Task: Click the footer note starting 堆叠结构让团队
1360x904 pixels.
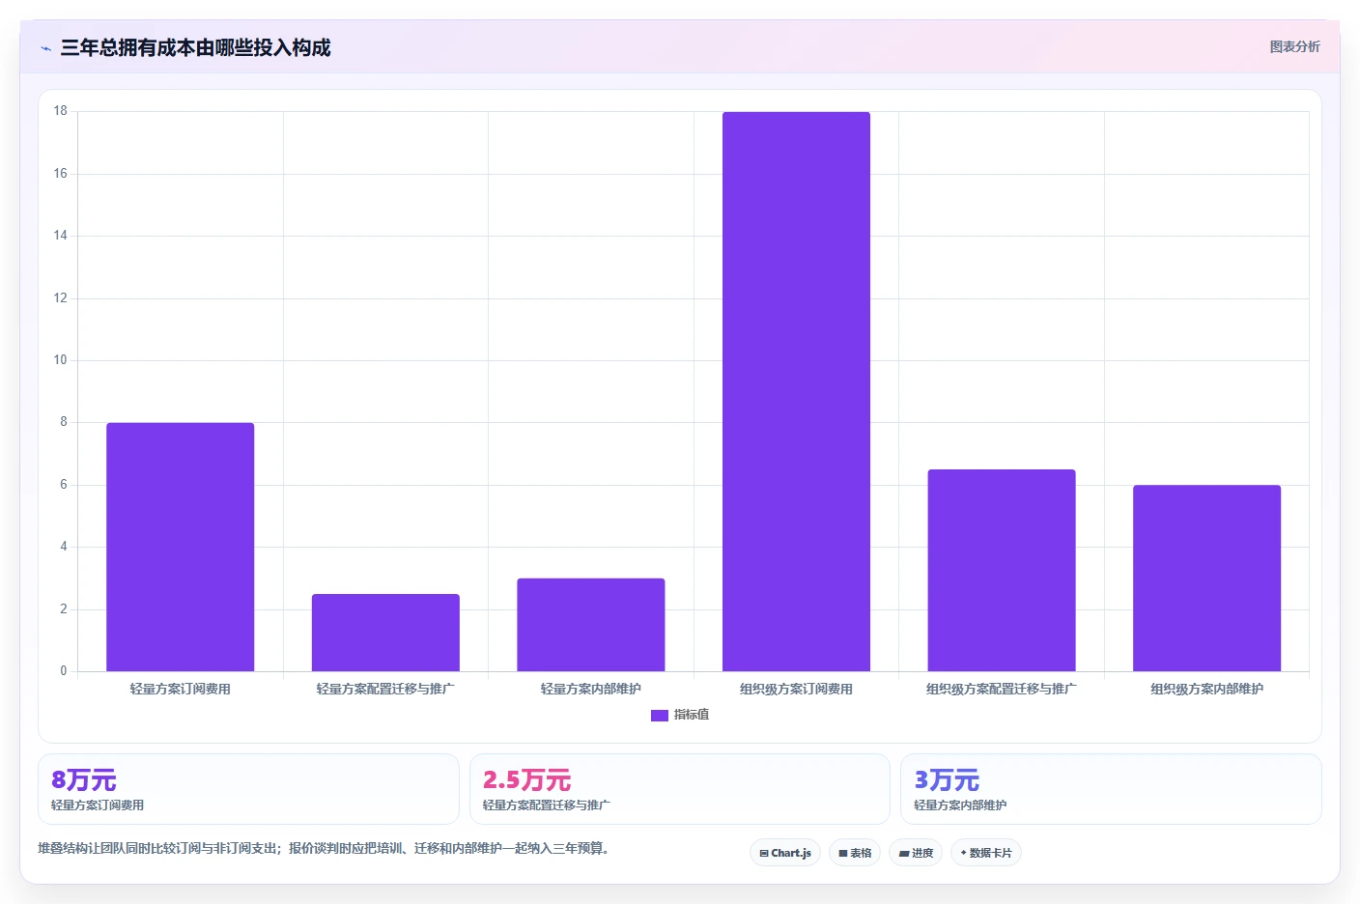Action: pyautogui.click(x=325, y=848)
